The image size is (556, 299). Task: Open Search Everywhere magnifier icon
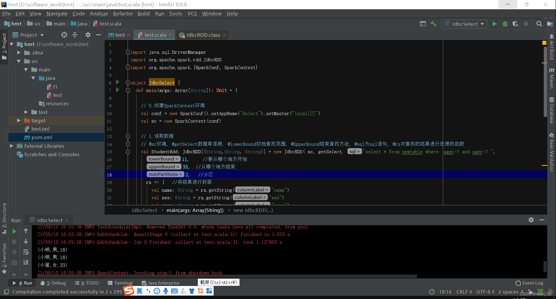(x=539, y=24)
